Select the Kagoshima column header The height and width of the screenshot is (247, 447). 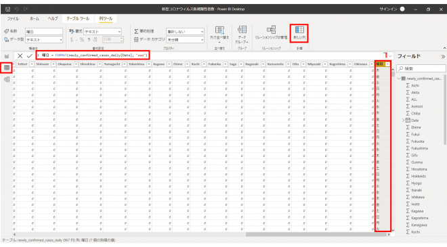337,64
